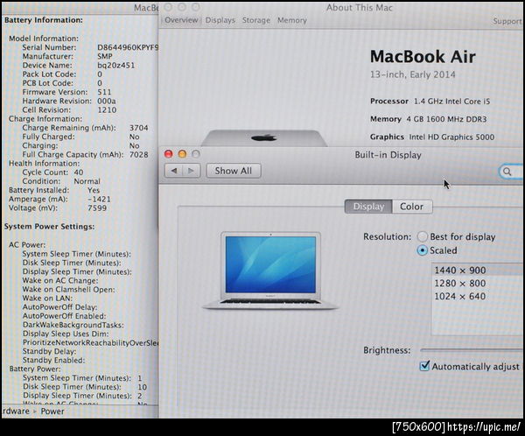The image size is (525, 436).
Task: Click the search magnifier in Built-in Display
Action: [507, 172]
